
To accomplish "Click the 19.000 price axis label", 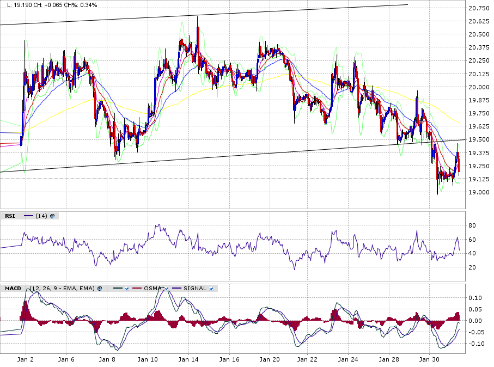I will pos(479,192).
